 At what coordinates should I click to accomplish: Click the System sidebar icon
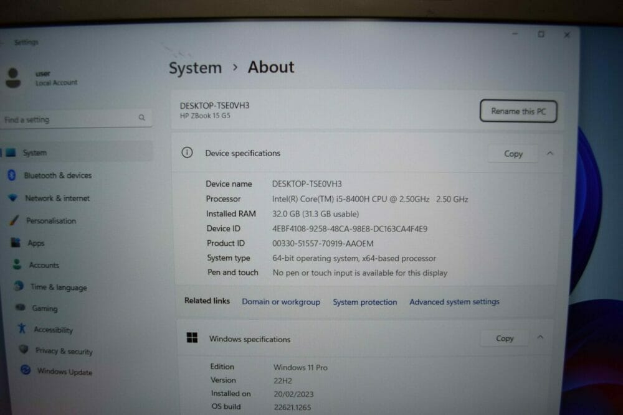tap(11, 152)
